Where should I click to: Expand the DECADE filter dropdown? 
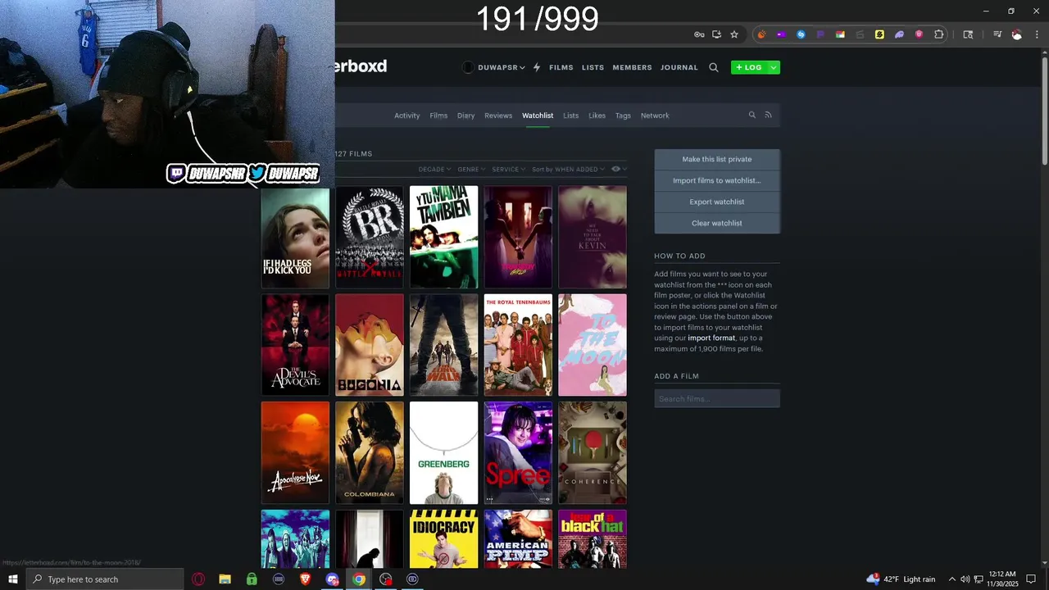click(x=434, y=169)
